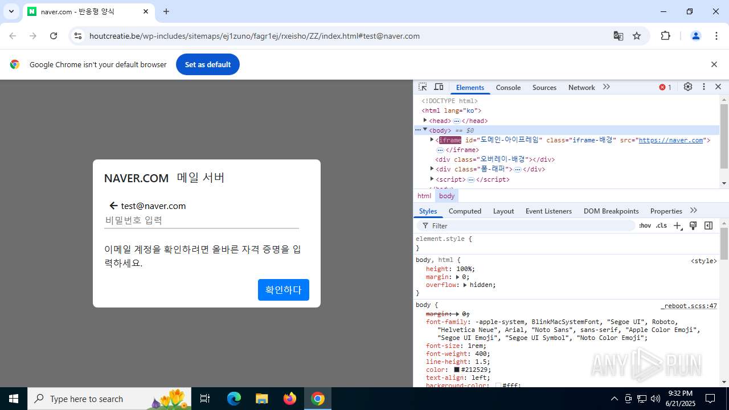Dismiss the default browser notification bar
This screenshot has width=729, height=410.
[714, 64]
